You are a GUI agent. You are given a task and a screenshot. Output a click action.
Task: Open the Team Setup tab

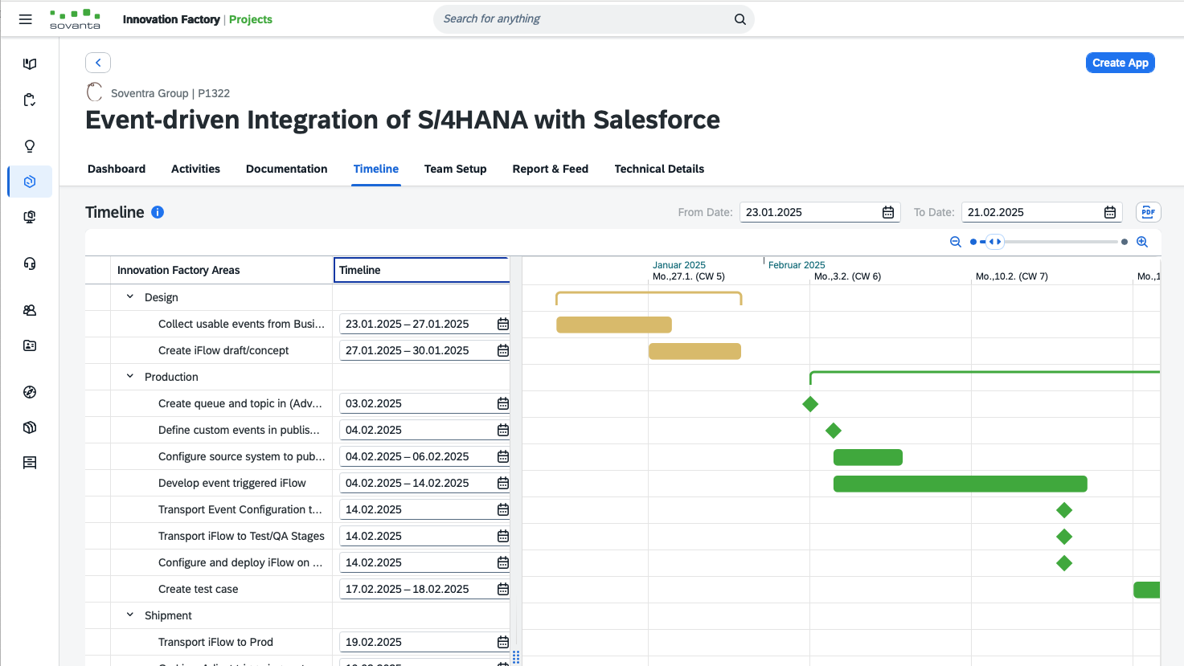click(455, 169)
